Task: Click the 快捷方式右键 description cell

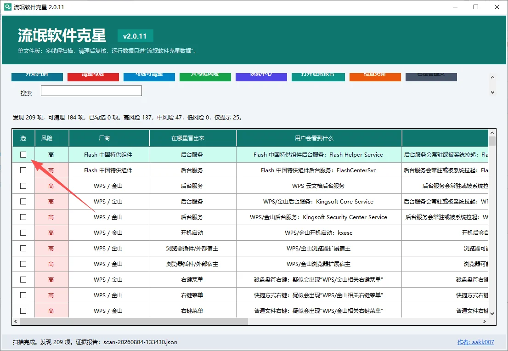Action: 319,295
